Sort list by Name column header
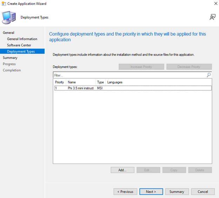Image resolution: width=219 pixels, height=198 pixels. [72, 82]
